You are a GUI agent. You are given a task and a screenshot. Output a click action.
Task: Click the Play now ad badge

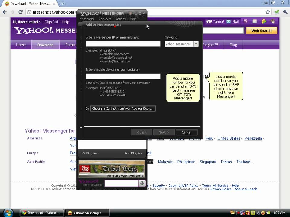(x=85, y=169)
